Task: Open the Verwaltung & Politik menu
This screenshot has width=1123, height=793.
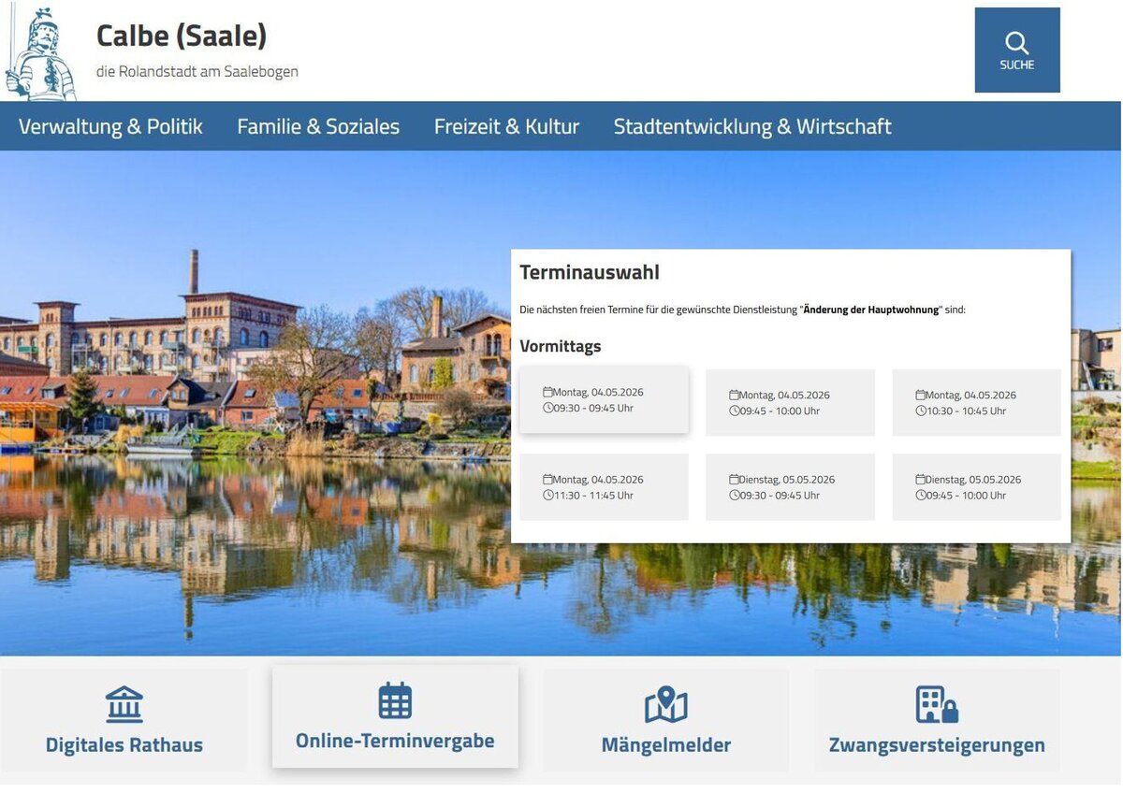Action: [110, 126]
